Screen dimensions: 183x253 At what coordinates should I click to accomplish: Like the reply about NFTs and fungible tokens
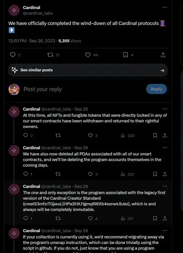(91, 135)
